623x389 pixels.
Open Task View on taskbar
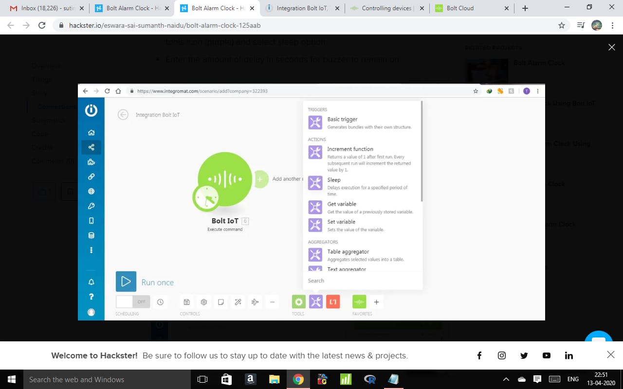coord(202,379)
